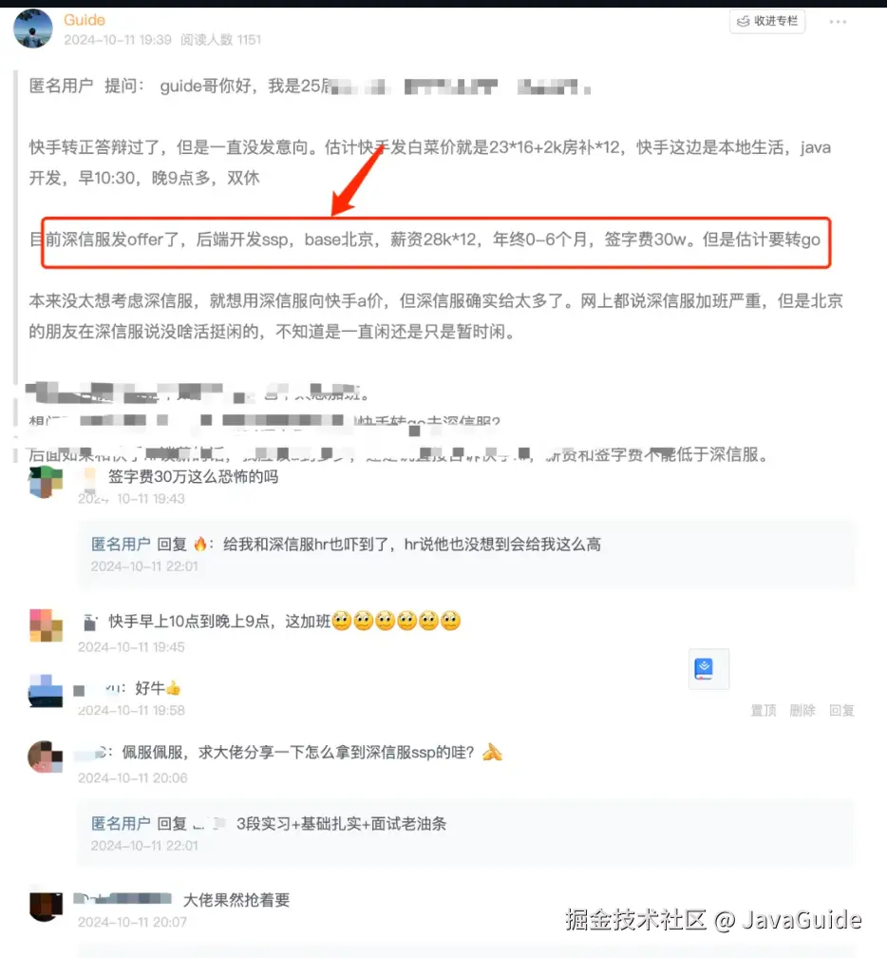Click the Guide author avatar
The image size is (887, 958).
point(33,29)
